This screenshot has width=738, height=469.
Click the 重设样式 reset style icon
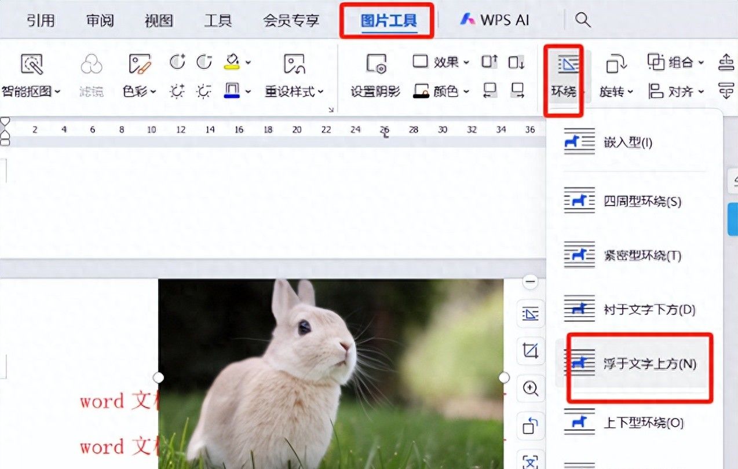click(x=294, y=64)
